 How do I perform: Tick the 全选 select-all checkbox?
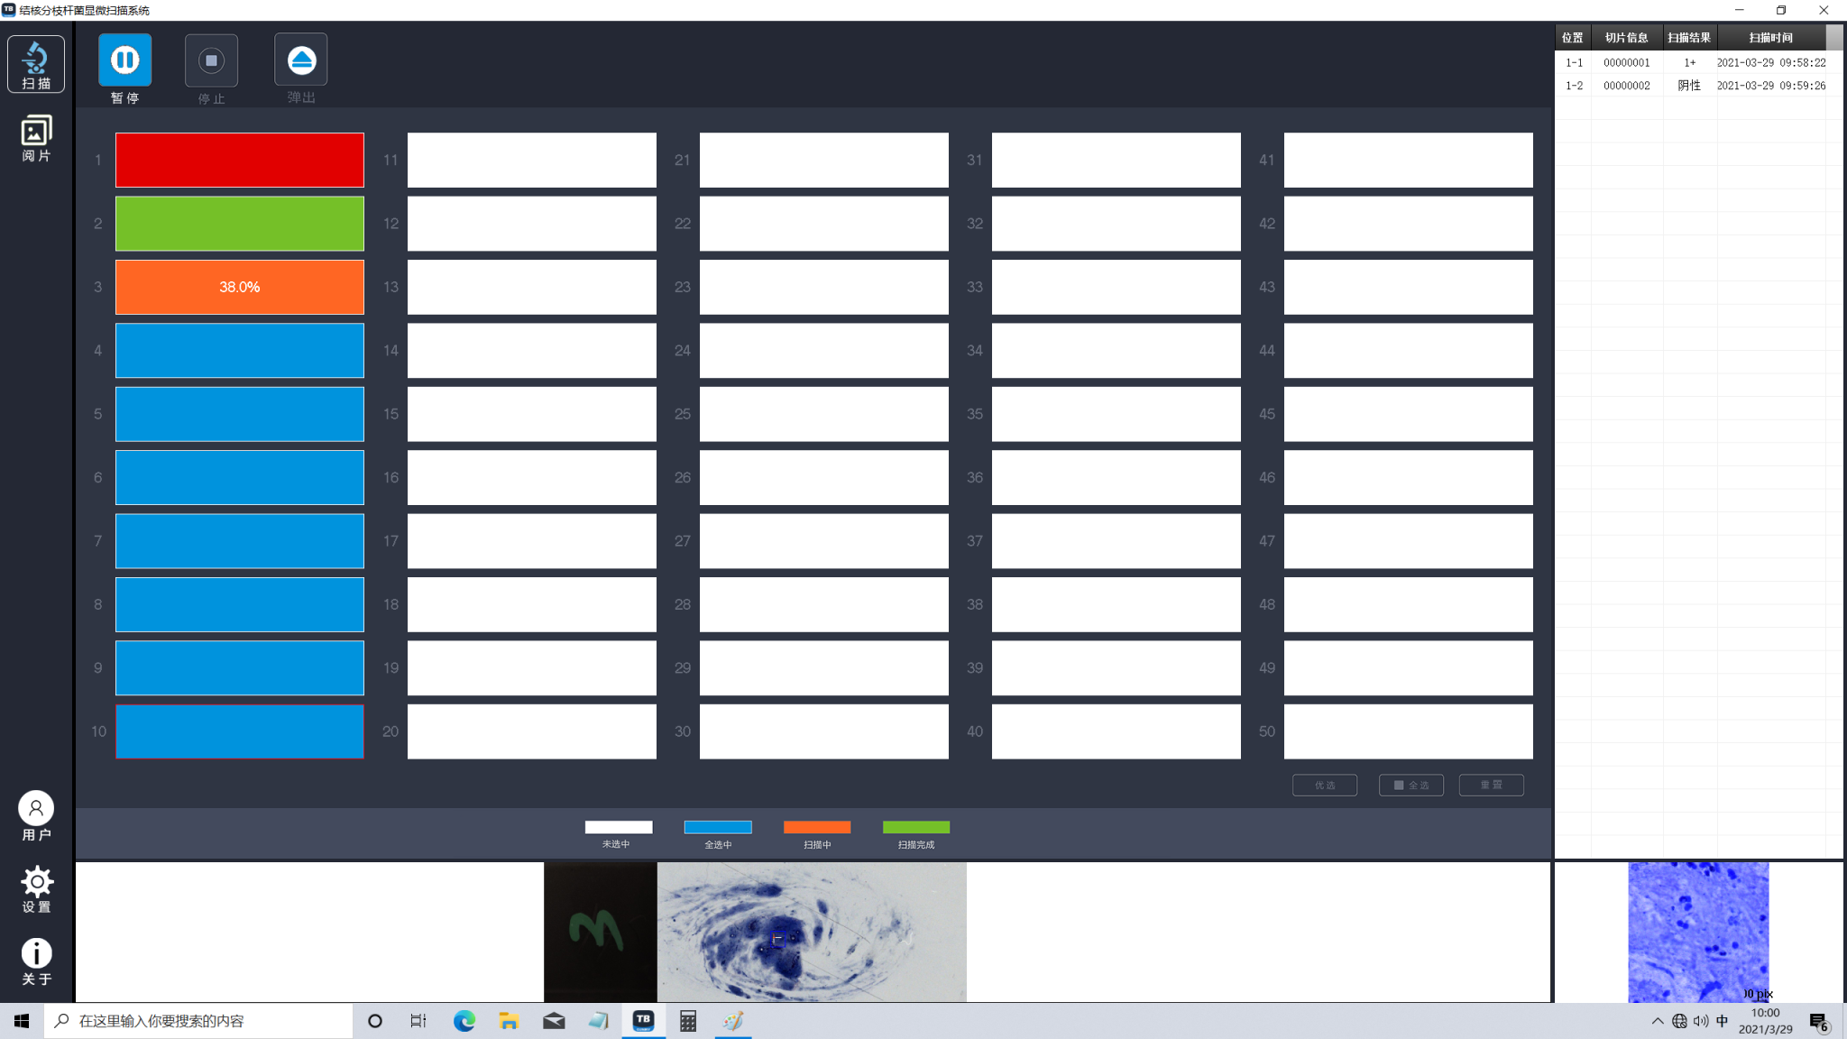(x=1399, y=786)
